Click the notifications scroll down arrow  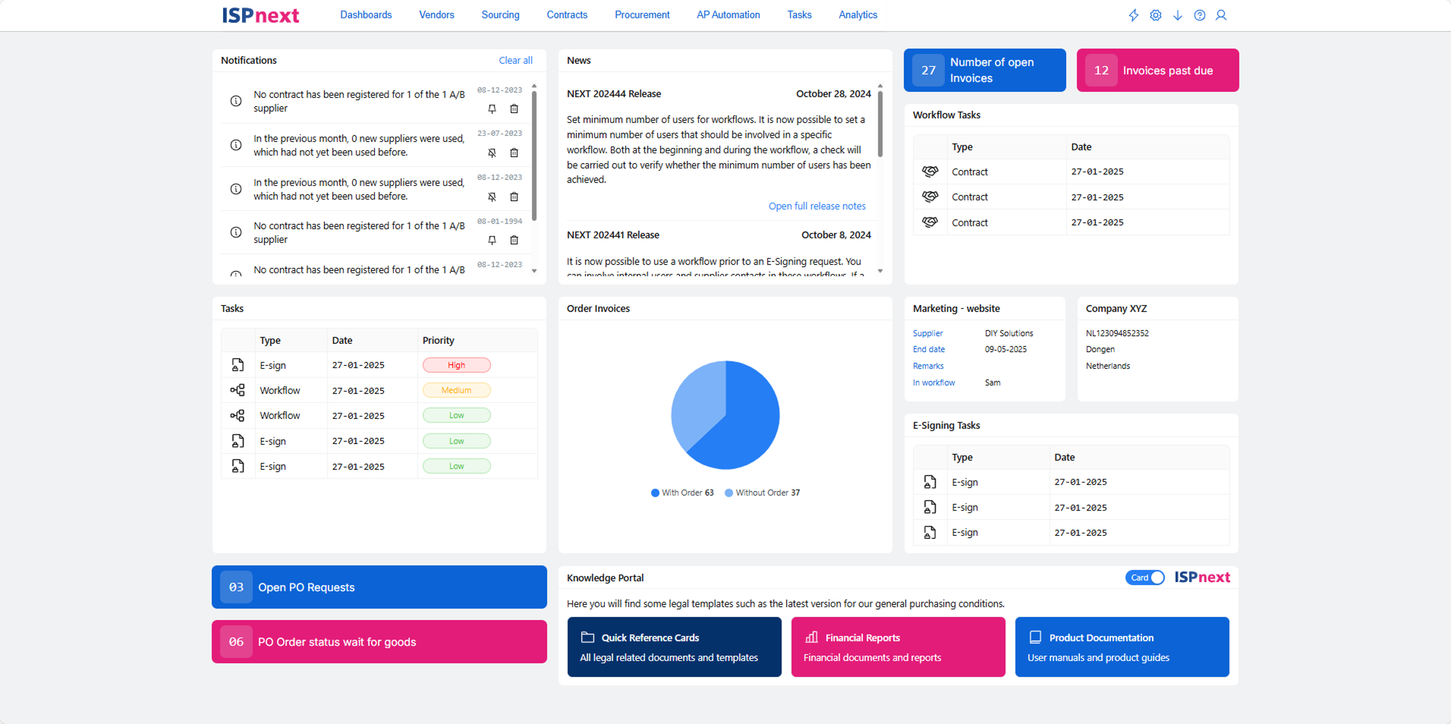(534, 271)
